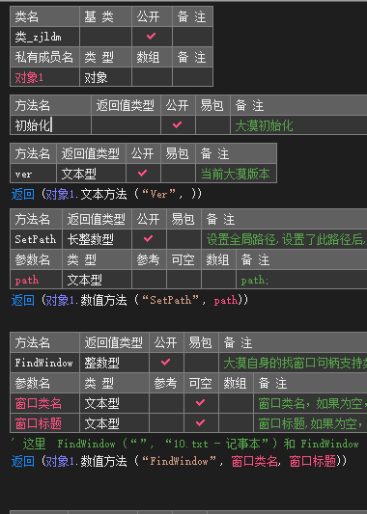The image size is (367, 514).
Task: Click the 返回 line with "SetPath"
Action: pos(129,300)
